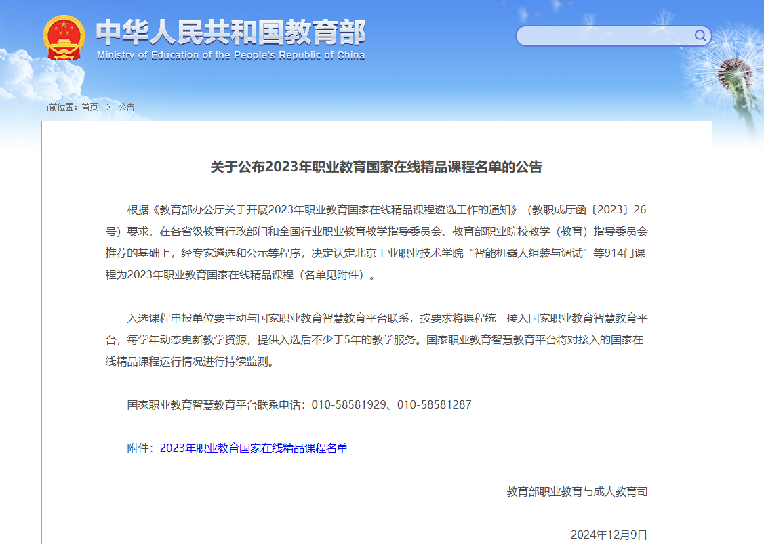Click the date 2024年12月9日
This screenshot has width=764, height=544.
(x=609, y=535)
